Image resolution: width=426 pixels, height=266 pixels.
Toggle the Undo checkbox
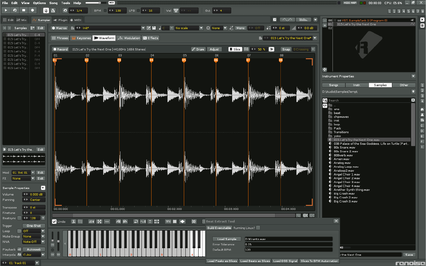pyautogui.click(x=55, y=222)
